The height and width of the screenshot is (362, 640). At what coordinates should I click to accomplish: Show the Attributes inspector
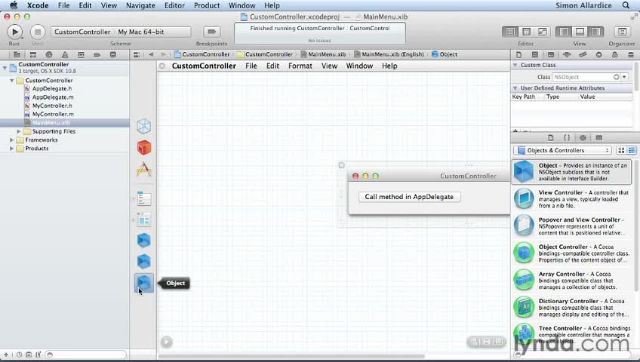(567, 54)
